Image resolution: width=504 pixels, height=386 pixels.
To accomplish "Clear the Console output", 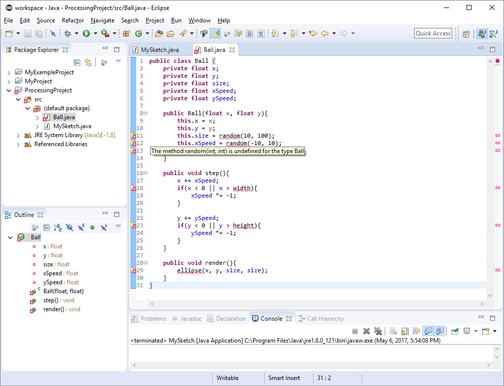I will click(x=393, y=331).
